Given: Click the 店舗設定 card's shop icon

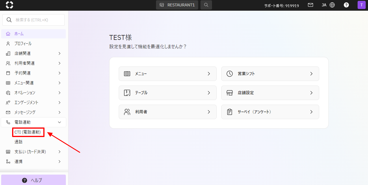Looking at the screenshot, I should point(230,93).
